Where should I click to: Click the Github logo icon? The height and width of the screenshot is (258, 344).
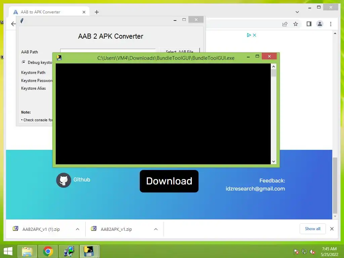63,180
